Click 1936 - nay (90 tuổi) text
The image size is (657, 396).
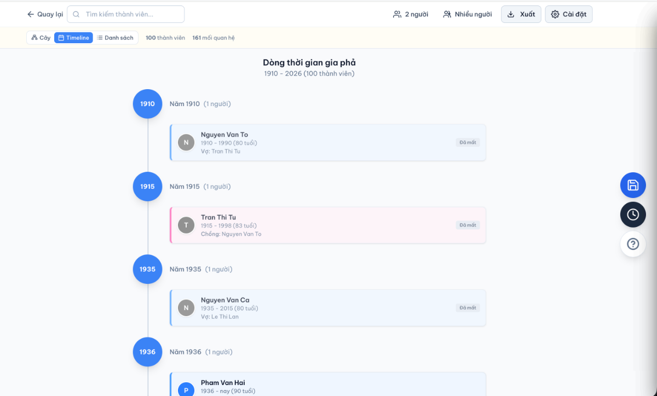(x=228, y=391)
